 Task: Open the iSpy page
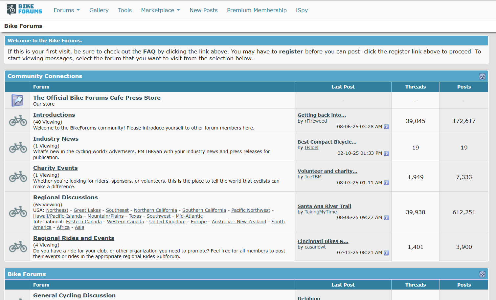[x=302, y=10]
